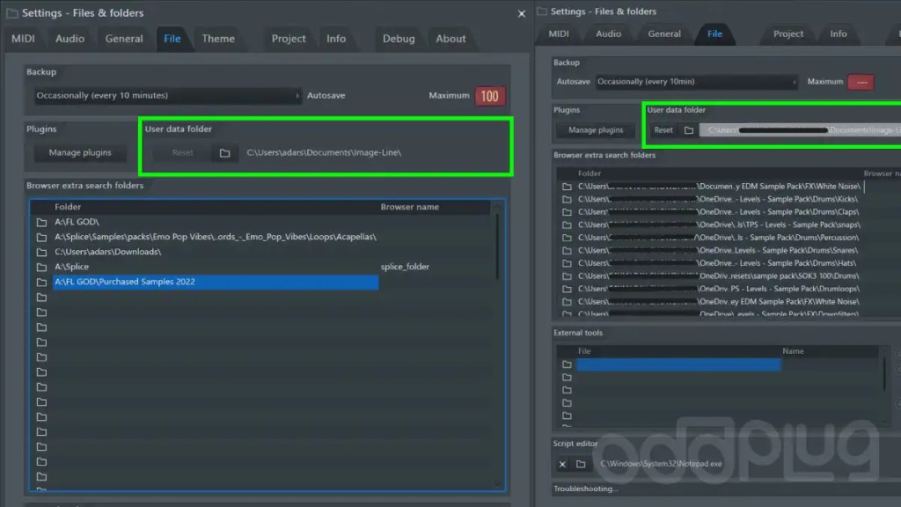Select the File tab in the right window

tap(714, 34)
